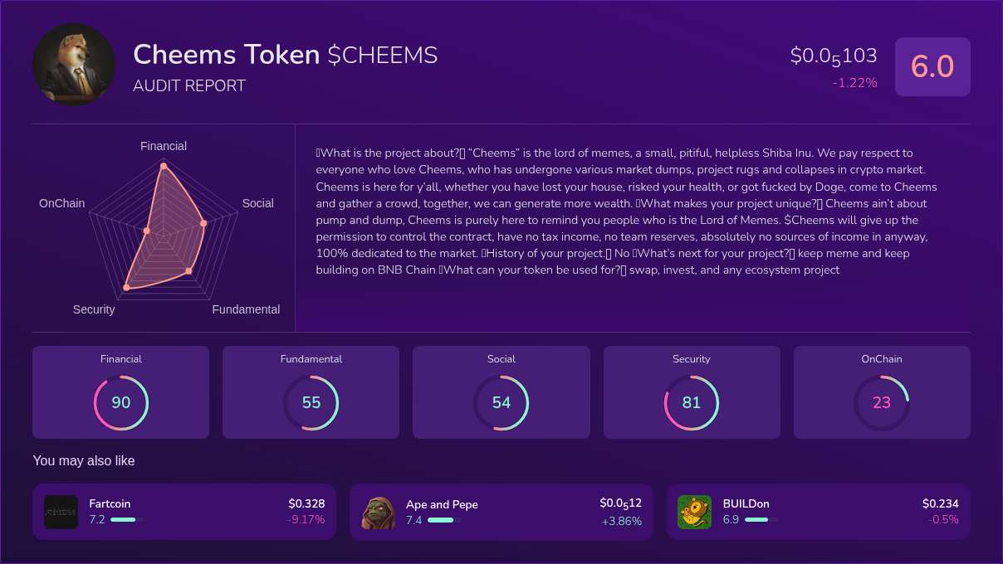1003x564 pixels.
Task: Click the BUILDon logo icon
Action: tap(694, 512)
